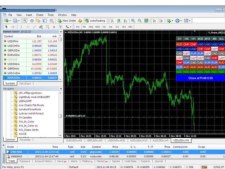Screen dimensions: 225x169
Task: Switch chart to Line Chart icon
Action: 125,21
